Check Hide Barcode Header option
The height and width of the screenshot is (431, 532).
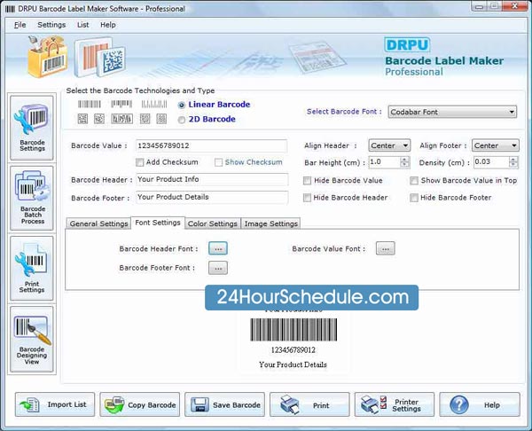coord(307,198)
